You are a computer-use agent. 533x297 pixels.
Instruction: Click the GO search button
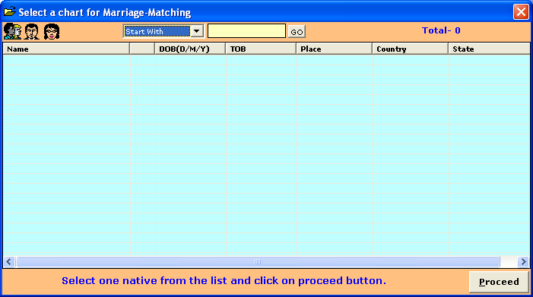tap(297, 32)
